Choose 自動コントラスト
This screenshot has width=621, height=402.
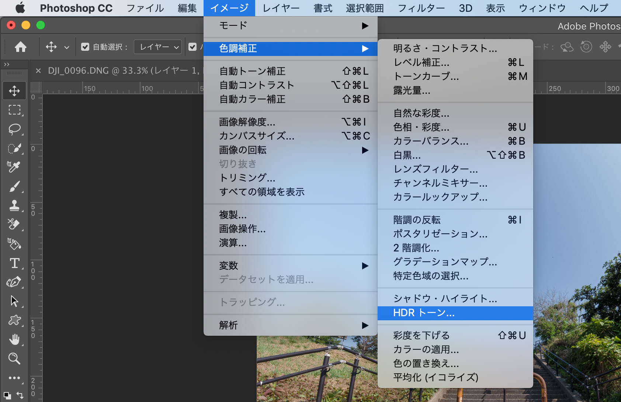291,85
